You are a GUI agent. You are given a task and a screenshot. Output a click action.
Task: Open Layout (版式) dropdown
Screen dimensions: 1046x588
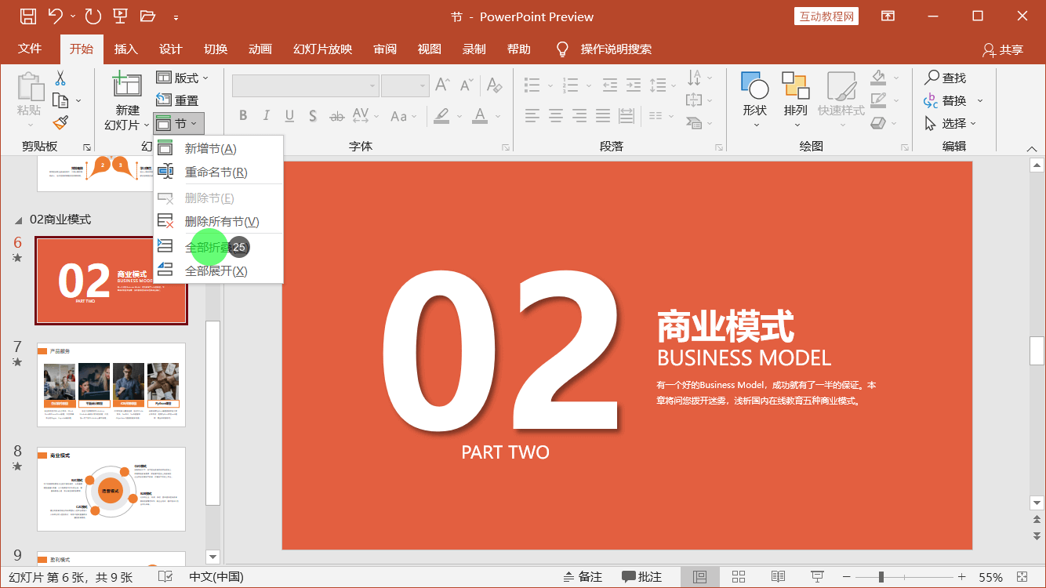(182, 78)
